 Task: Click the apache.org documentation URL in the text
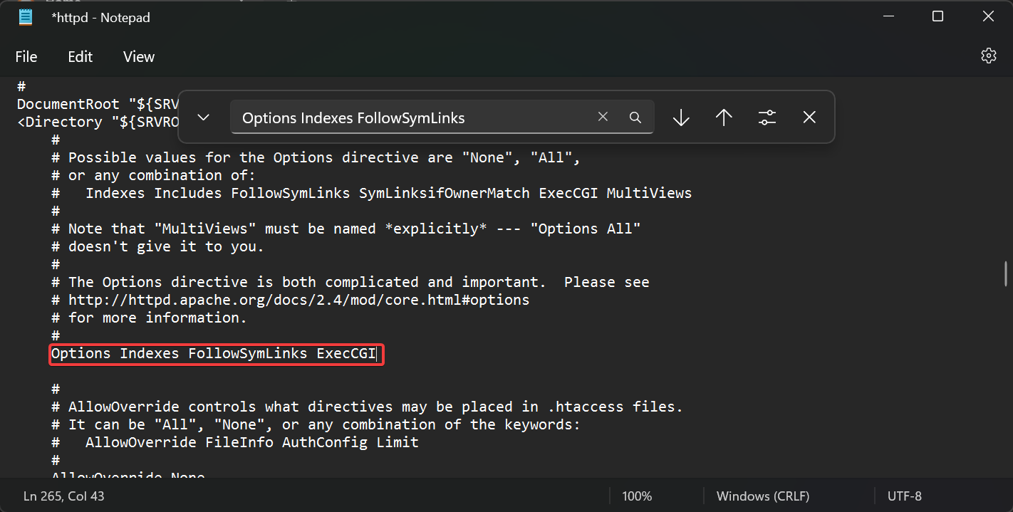click(x=298, y=299)
